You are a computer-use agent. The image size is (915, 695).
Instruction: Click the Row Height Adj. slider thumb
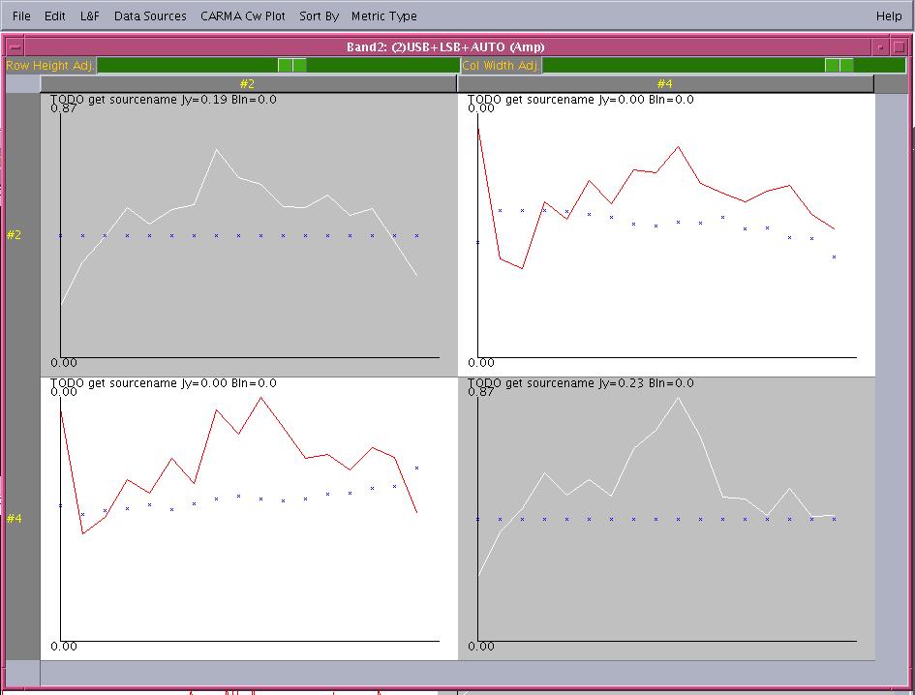[x=291, y=66]
